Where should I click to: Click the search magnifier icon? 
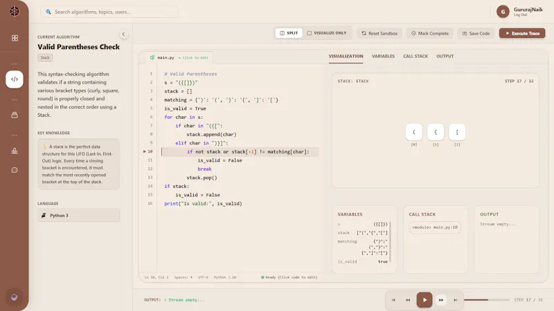(48, 12)
